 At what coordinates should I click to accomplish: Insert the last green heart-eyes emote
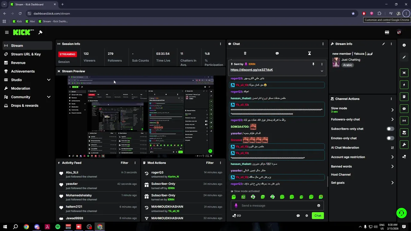321,197
